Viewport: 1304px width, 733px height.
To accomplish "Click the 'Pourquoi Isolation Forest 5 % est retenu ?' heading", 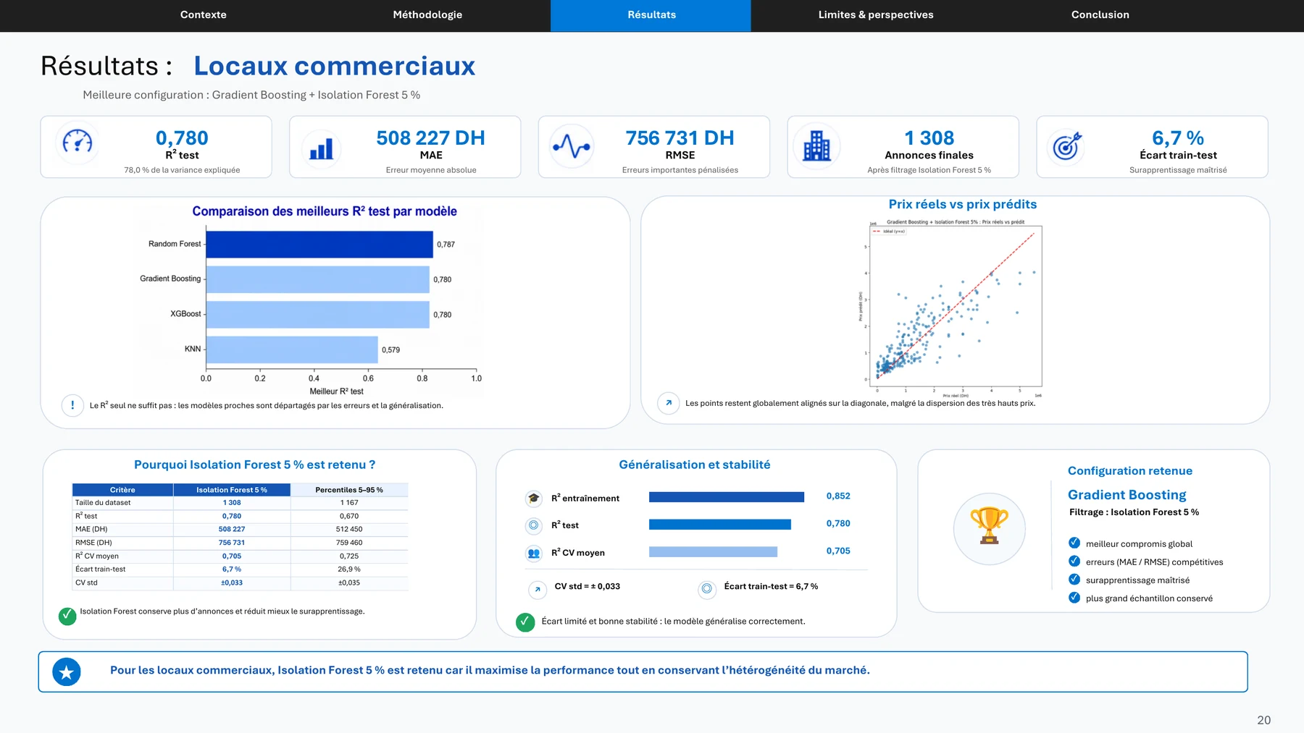I will [254, 465].
